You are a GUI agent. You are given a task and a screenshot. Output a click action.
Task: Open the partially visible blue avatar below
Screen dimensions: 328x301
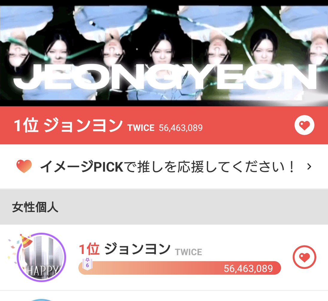[41, 300]
